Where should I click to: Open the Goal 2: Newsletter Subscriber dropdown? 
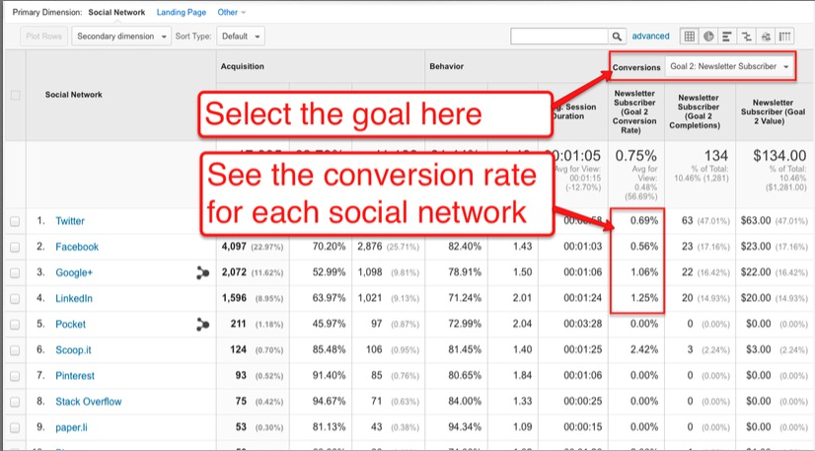pos(729,66)
